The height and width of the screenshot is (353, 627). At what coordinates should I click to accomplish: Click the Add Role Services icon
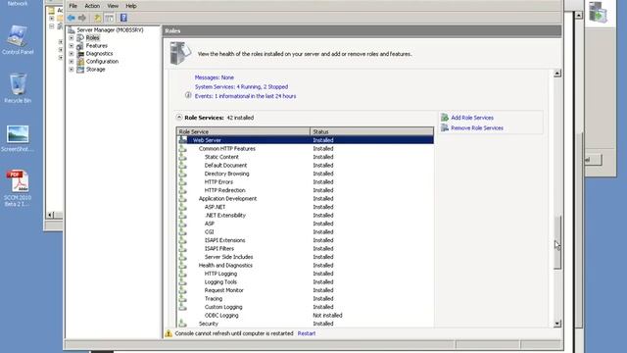pyautogui.click(x=445, y=118)
